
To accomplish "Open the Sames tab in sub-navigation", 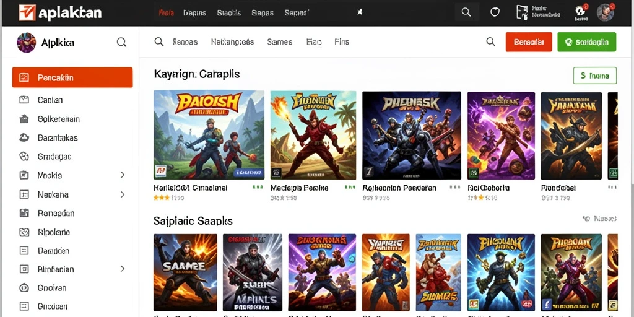I will (x=279, y=41).
